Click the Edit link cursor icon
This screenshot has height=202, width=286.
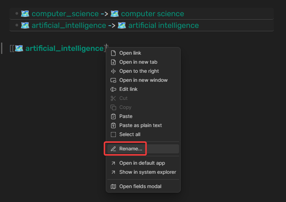coord(113,89)
